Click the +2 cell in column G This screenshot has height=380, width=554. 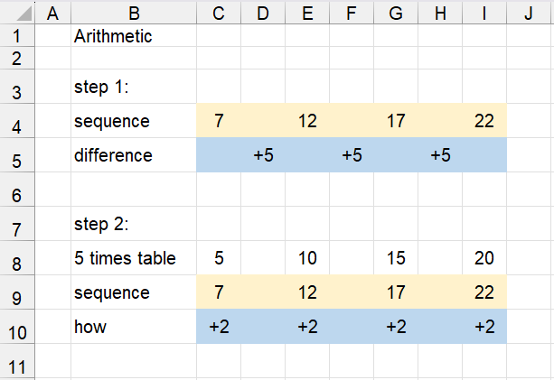(x=396, y=327)
